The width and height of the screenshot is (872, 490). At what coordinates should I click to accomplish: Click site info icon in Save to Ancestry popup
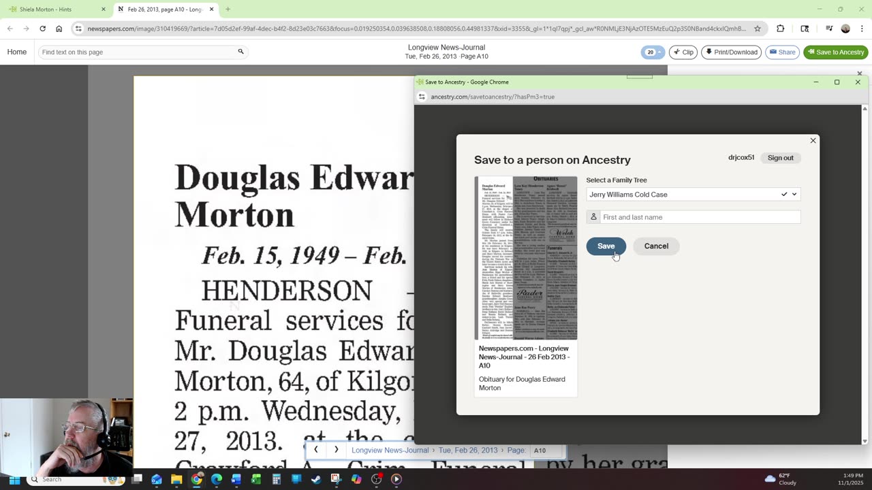(x=422, y=97)
